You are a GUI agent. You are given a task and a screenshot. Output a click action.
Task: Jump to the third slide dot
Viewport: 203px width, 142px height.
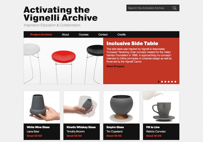pos(165,81)
